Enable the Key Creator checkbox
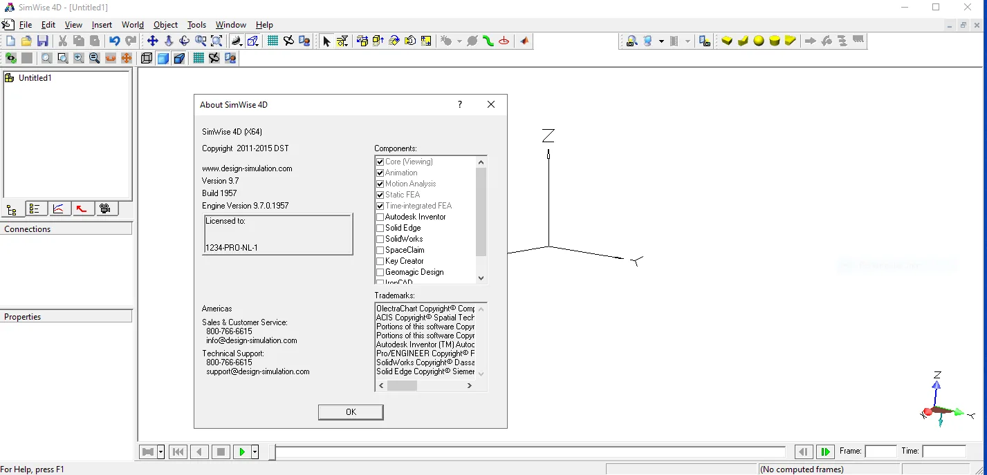 (380, 261)
